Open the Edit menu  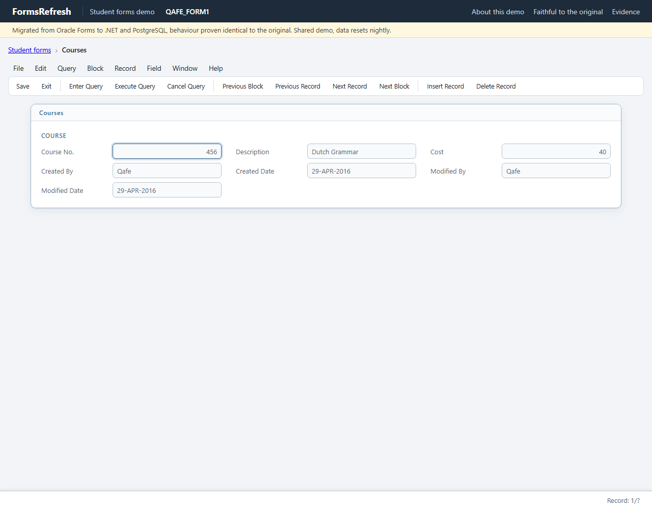point(41,68)
